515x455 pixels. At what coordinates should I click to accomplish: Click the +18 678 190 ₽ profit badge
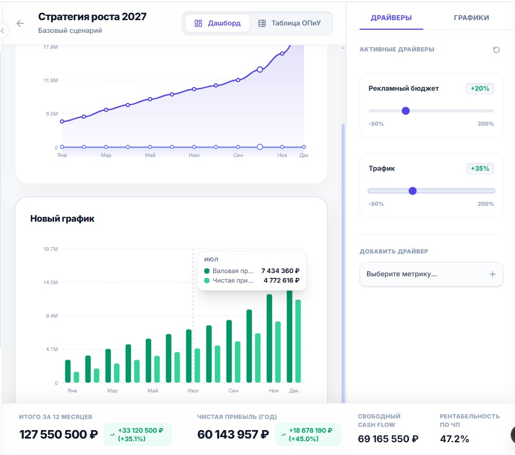[x=308, y=435]
